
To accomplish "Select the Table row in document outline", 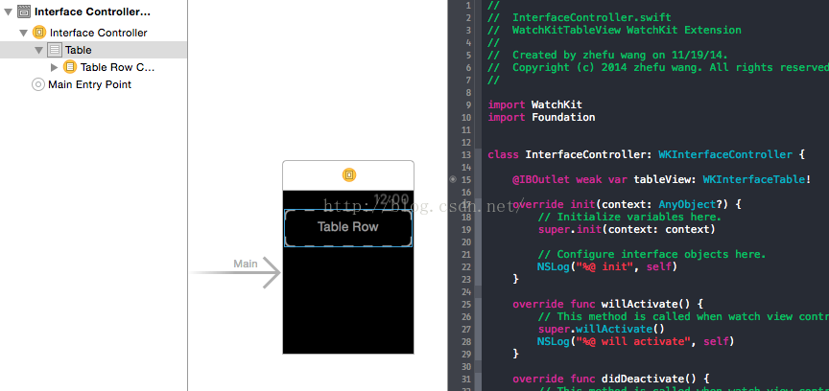I will [94, 50].
